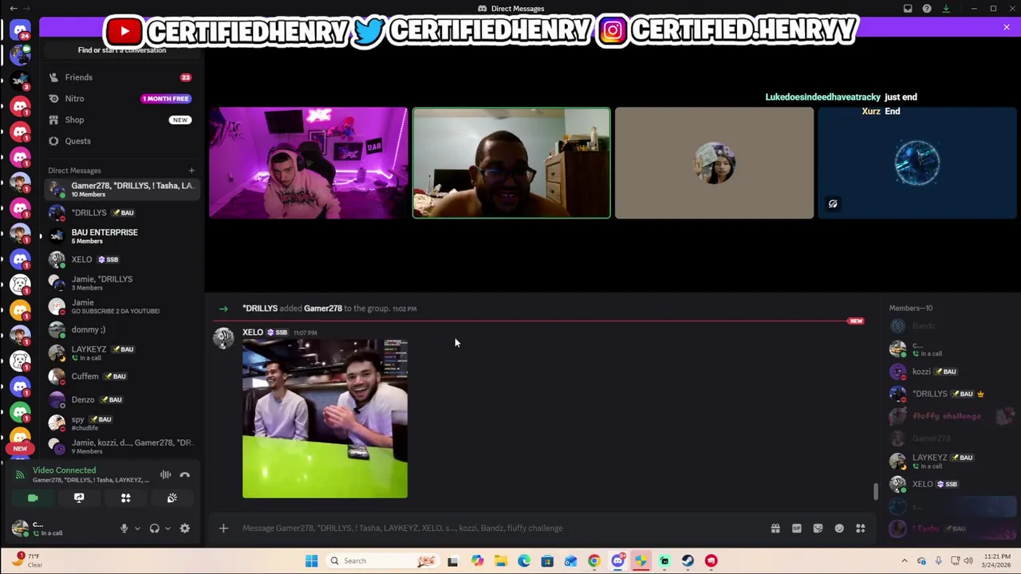Open DM with XELO

121,259
